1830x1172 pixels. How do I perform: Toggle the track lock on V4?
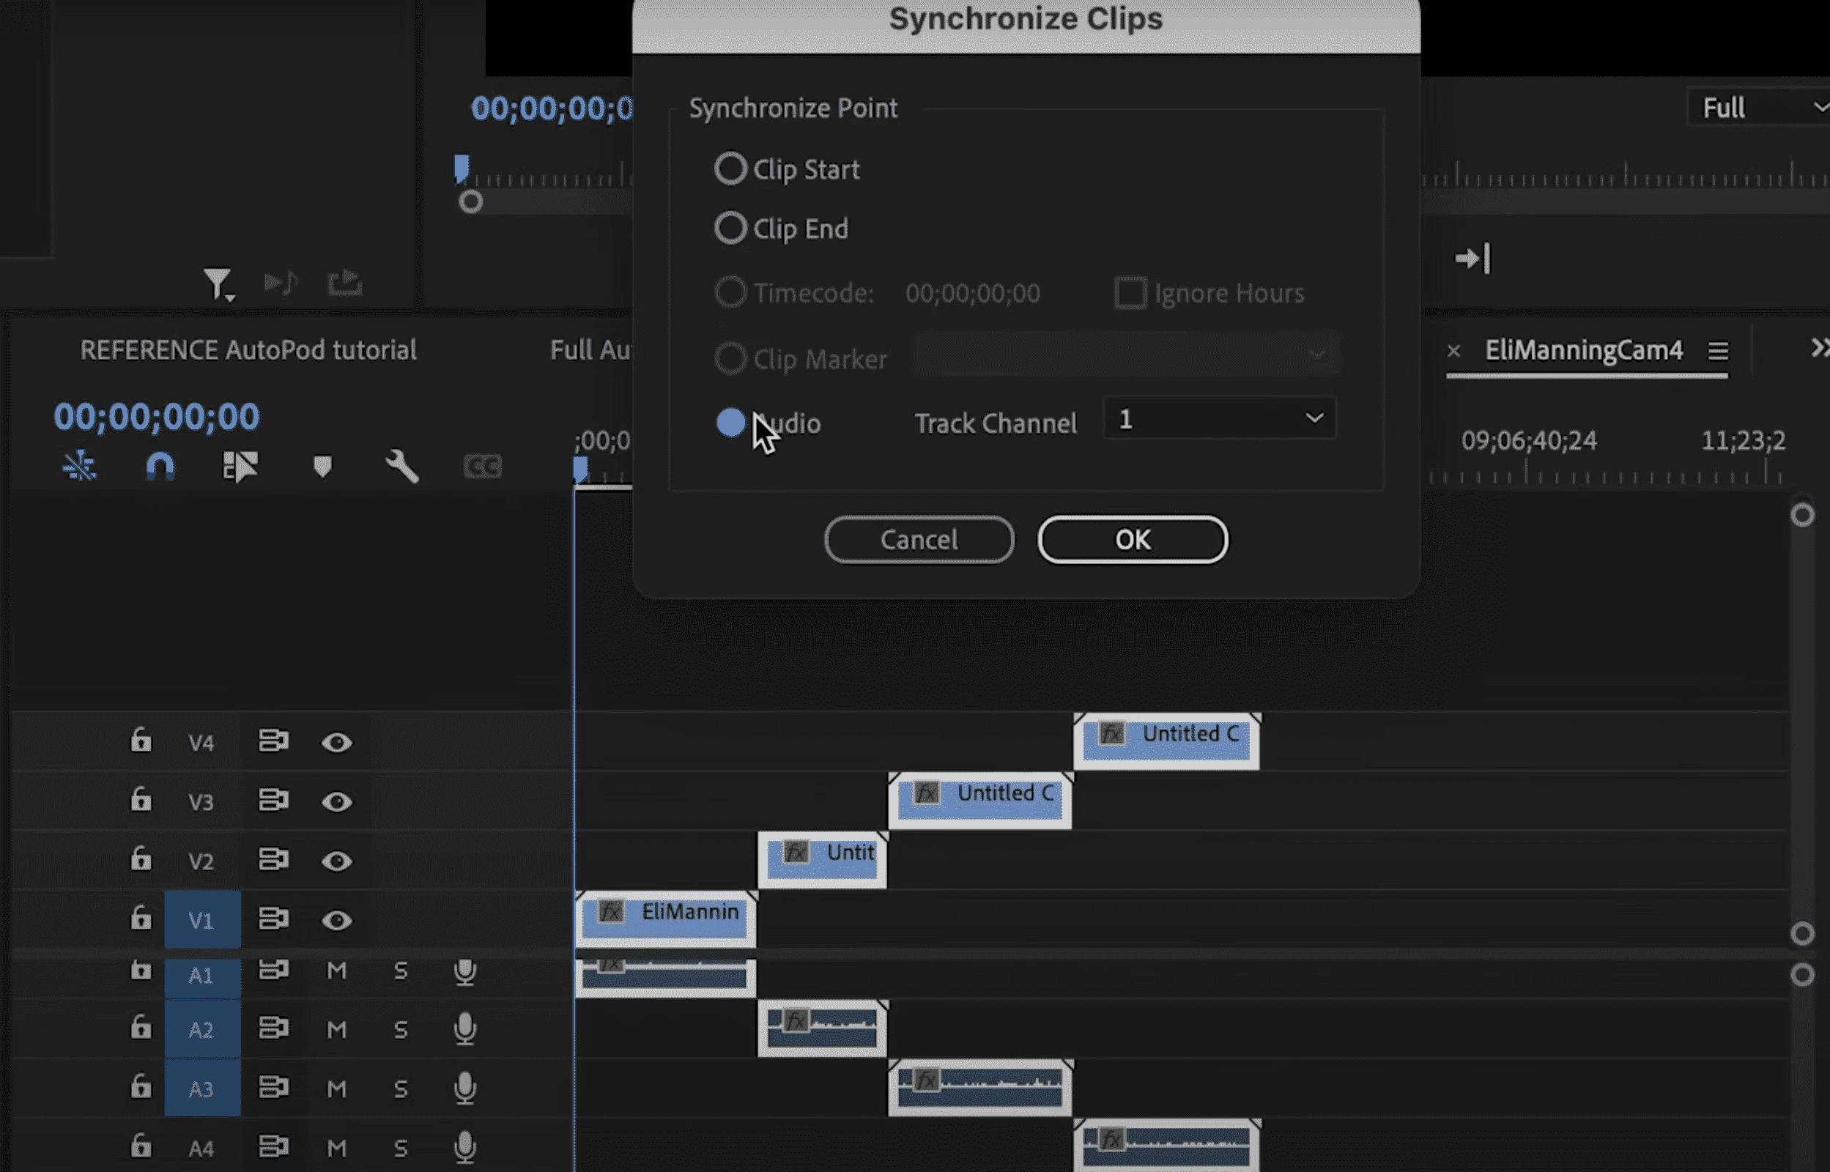tap(141, 741)
